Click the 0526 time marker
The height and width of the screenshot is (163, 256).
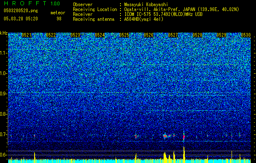point(149,35)
